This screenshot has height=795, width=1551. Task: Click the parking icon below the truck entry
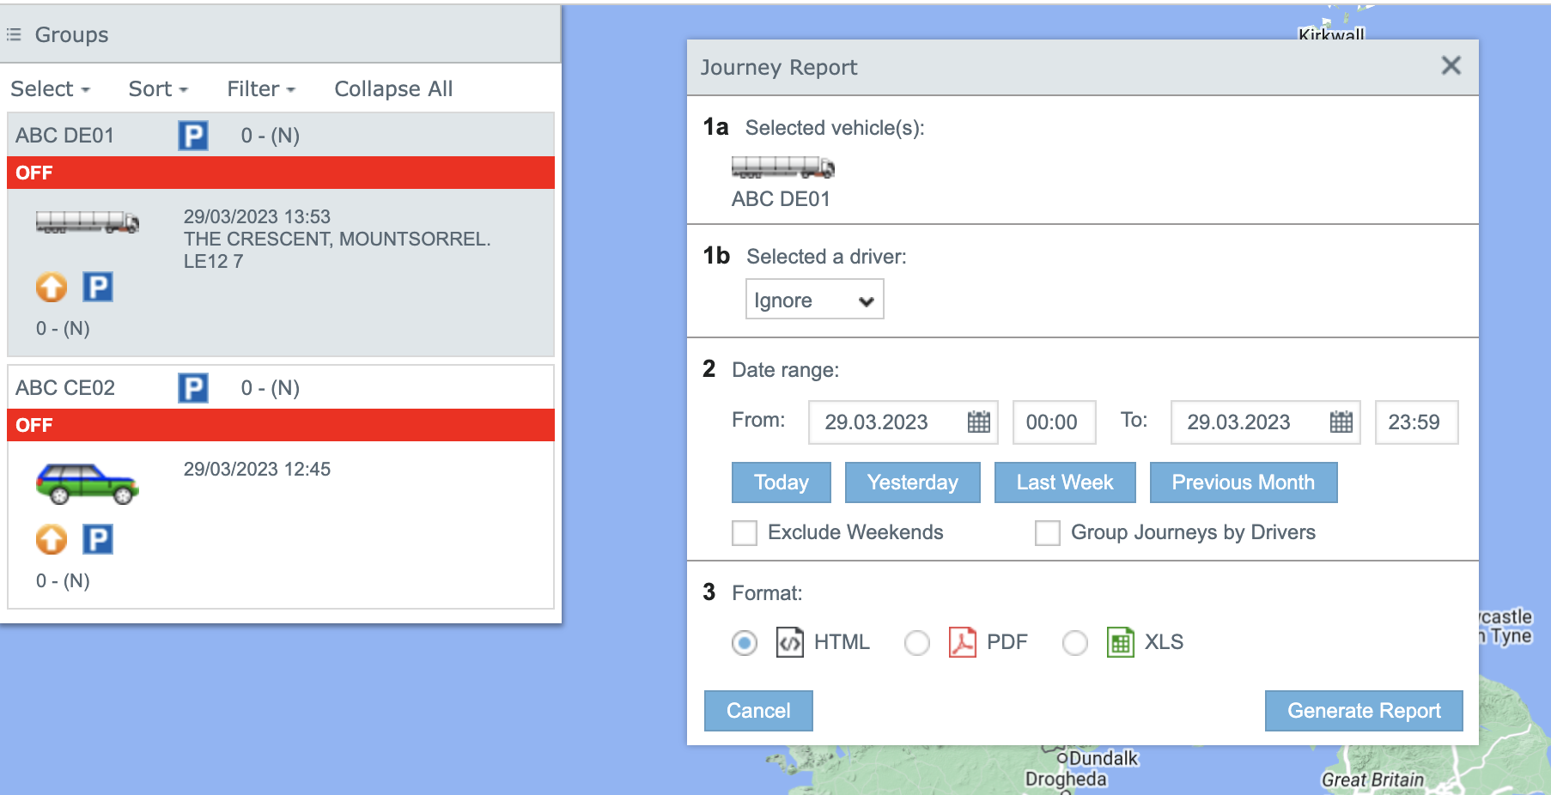click(97, 287)
